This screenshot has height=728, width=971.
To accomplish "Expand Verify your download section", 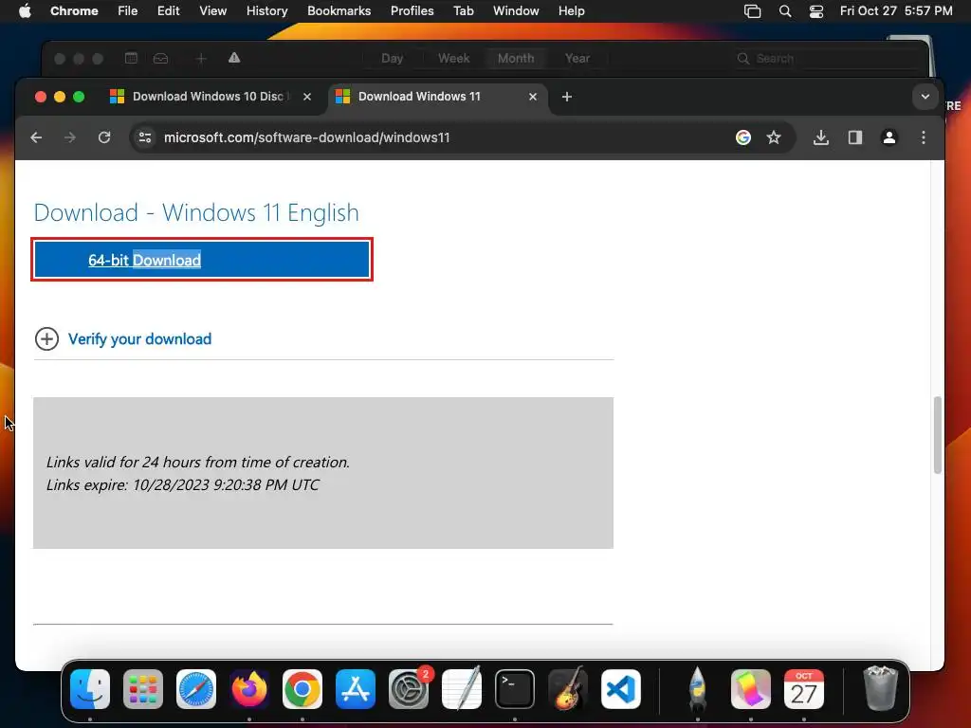I will pos(124,339).
